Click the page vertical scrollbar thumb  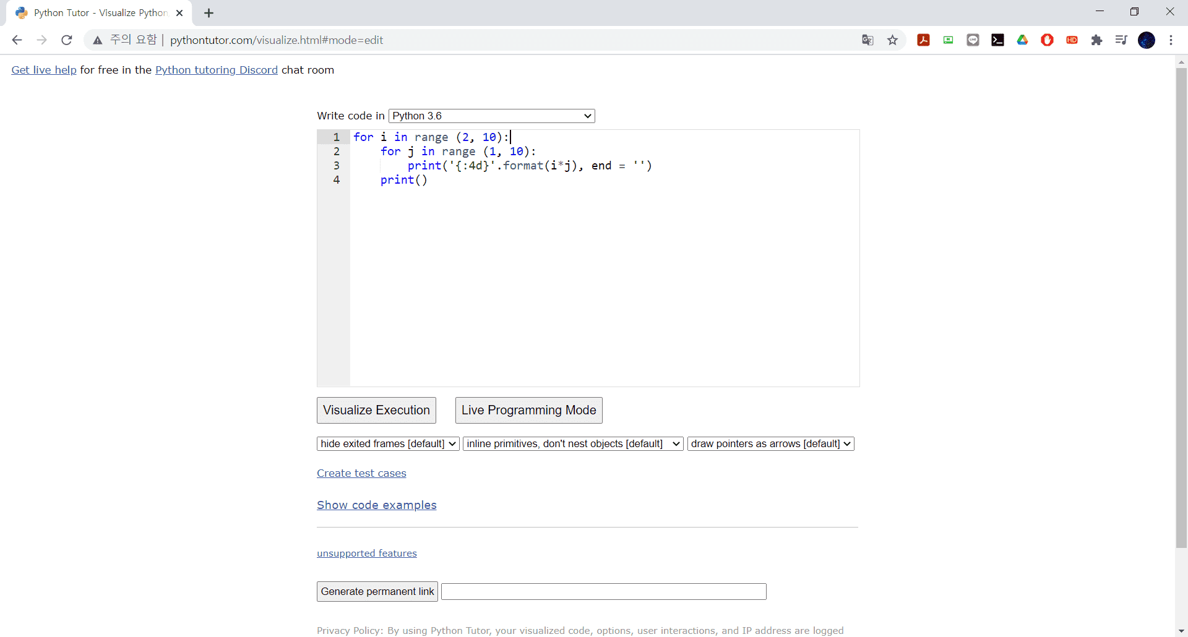1181,308
